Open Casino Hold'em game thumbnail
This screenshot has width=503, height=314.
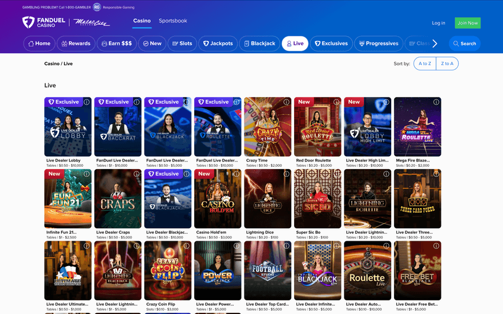coord(218,199)
